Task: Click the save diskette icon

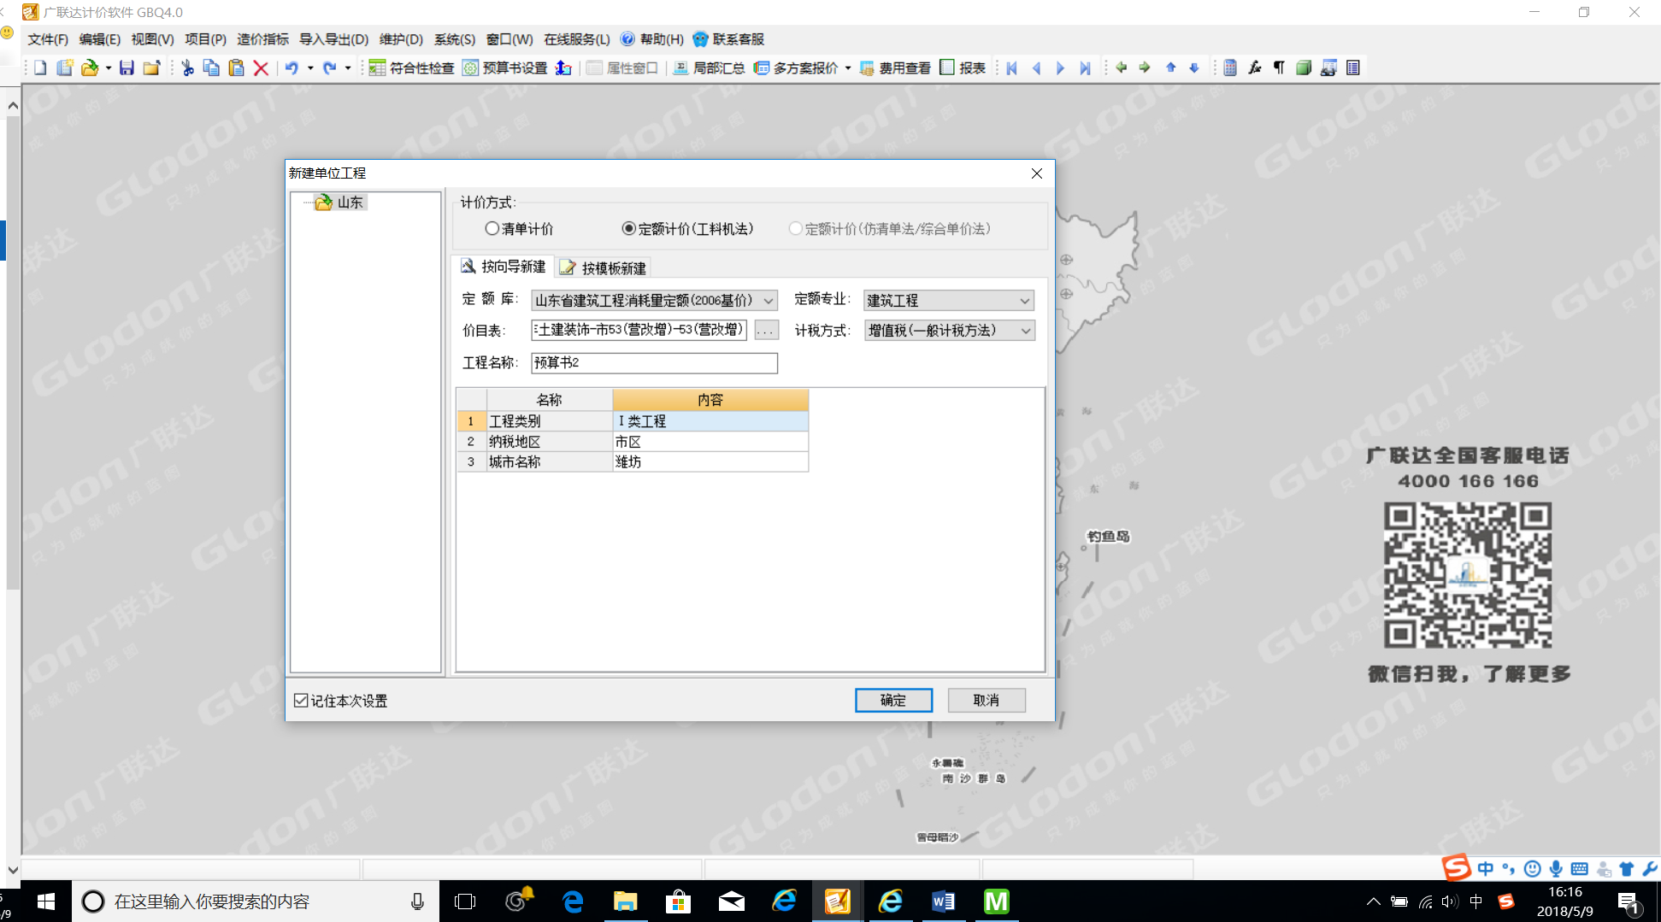Action: (127, 68)
